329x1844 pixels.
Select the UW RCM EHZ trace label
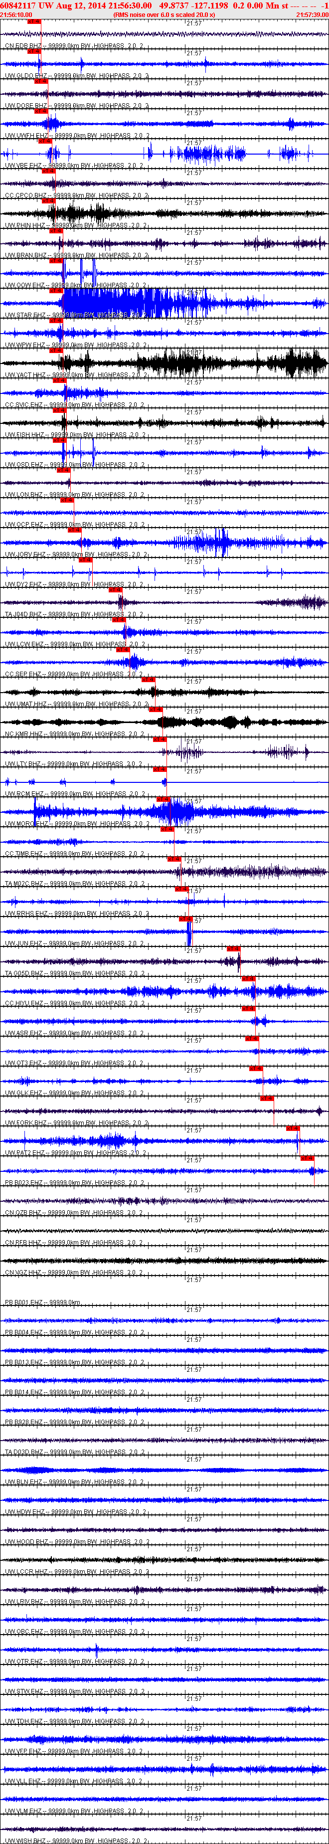coord(74,794)
